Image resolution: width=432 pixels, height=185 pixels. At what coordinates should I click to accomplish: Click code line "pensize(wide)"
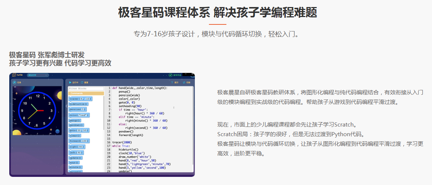pos(129,95)
